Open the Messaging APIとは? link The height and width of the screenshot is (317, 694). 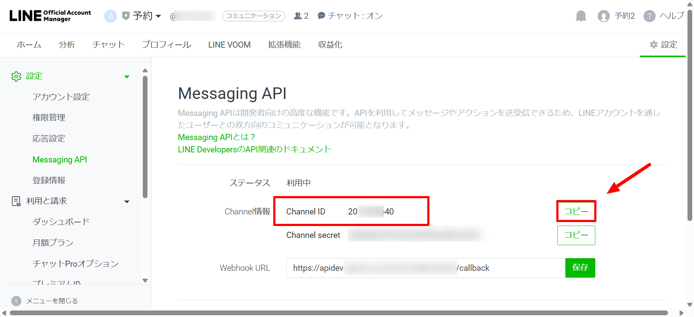point(217,137)
